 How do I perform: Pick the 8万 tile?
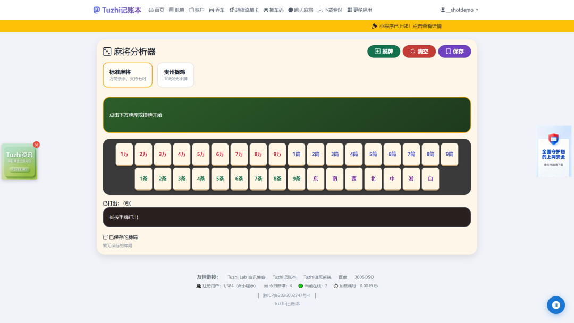pos(258,155)
